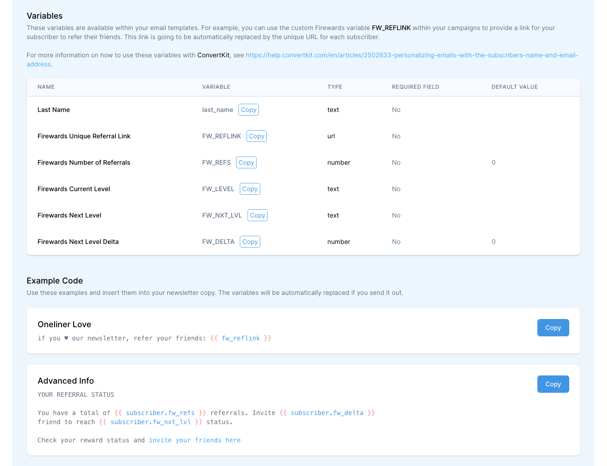Copy the FW_REFLINK variable
The image size is (607, 466).
point(257,136)
